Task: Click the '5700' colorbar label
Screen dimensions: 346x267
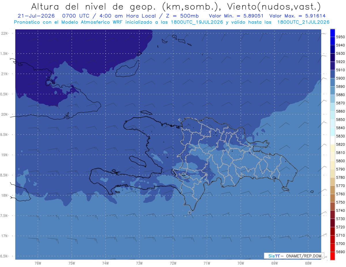Action: 340,244
